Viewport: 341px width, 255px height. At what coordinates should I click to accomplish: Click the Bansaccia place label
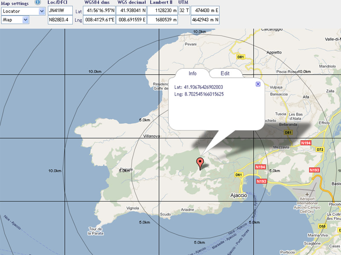point(279,94)
